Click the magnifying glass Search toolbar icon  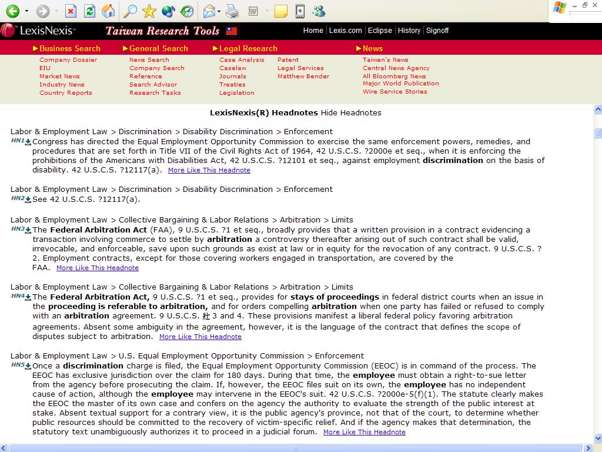click(x=130, y=11)
